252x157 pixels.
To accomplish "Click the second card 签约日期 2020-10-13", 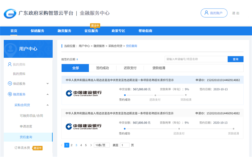I will coord(213,123).
